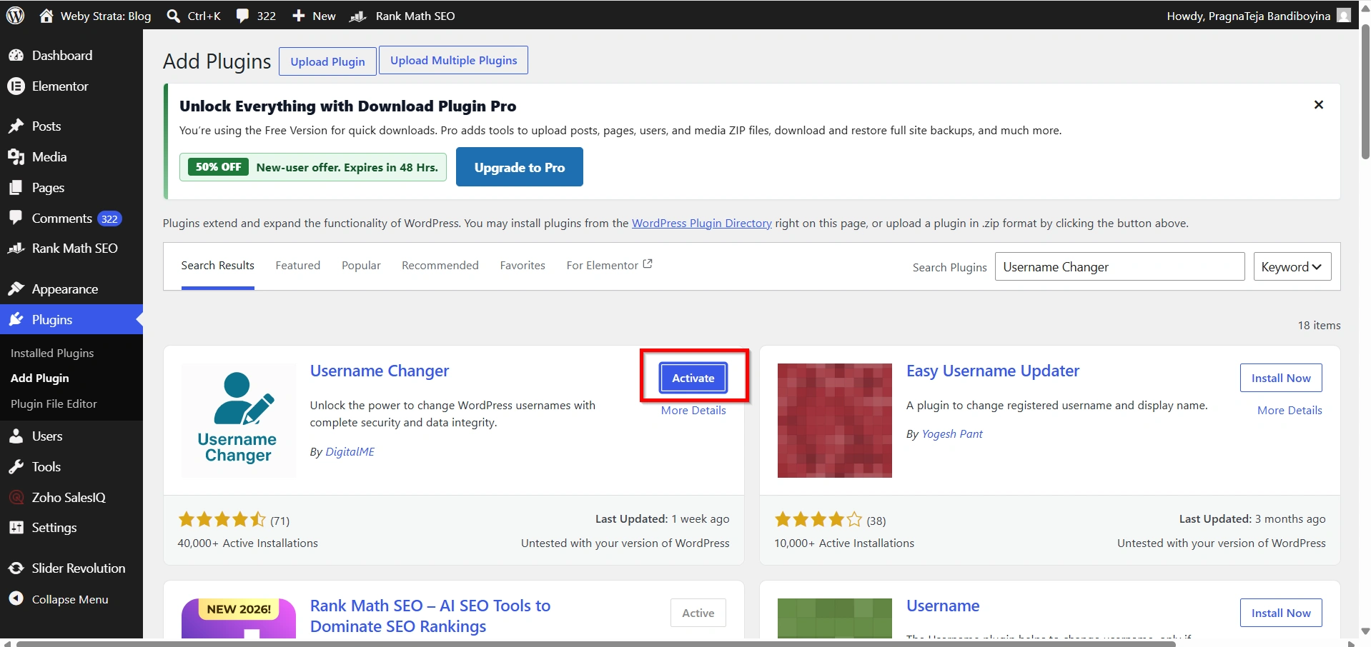Activate the Username Changer plugin
Viewport: 1371px width, 647px height.
coord(693,378)
